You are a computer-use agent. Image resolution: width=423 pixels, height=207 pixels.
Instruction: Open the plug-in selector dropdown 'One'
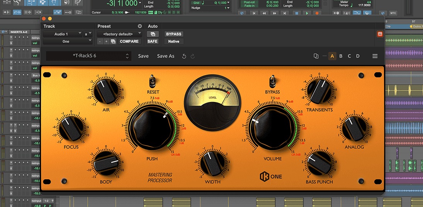click(x=68, y=42)
